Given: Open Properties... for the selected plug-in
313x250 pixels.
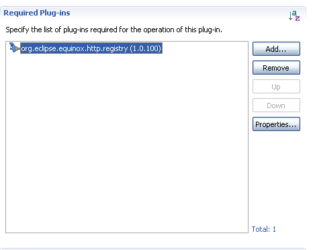Looking at the screenshot, I should pyautogui.click(x=276, y=124).
